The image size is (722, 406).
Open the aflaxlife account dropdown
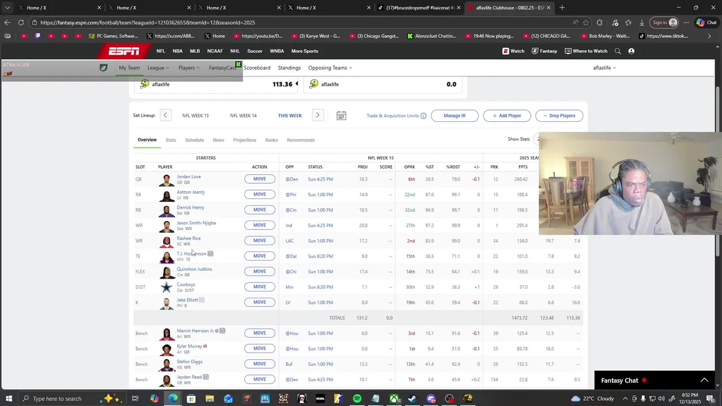pos(605,68)
